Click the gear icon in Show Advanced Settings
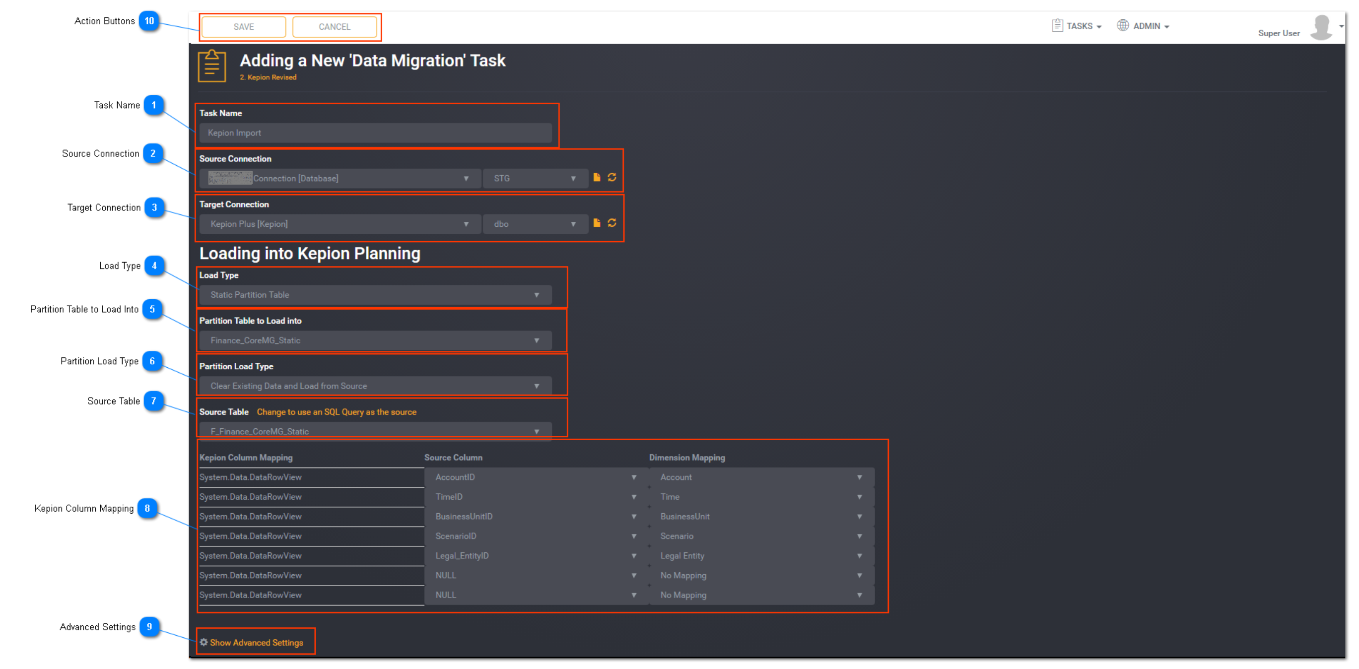 [x=203, y=642]
